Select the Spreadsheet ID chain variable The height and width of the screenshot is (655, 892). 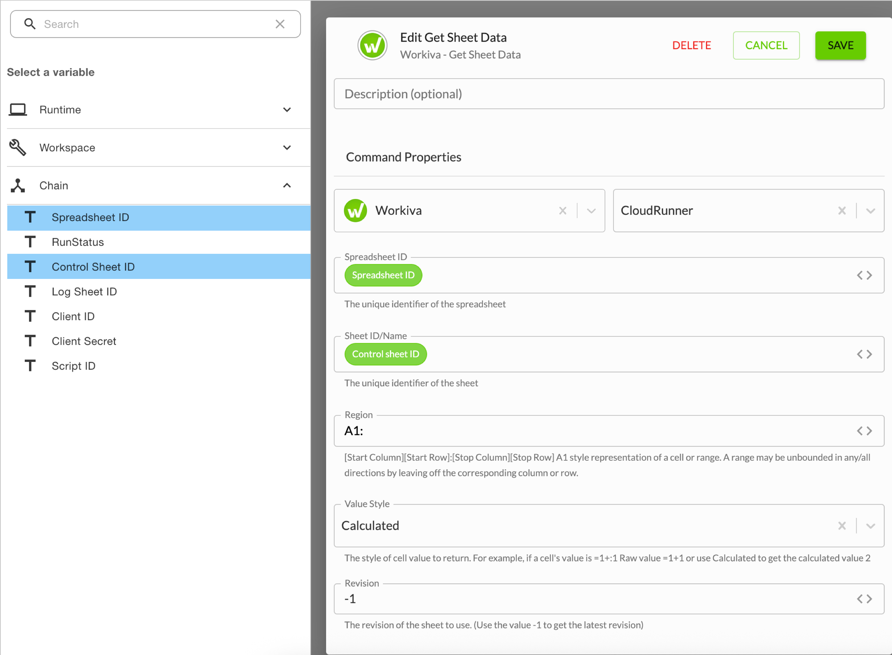pyautogui.click(x=159, y=218)
